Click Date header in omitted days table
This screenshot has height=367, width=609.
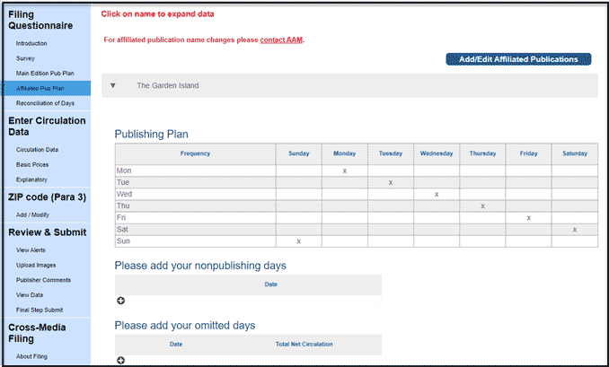(175, 344)
